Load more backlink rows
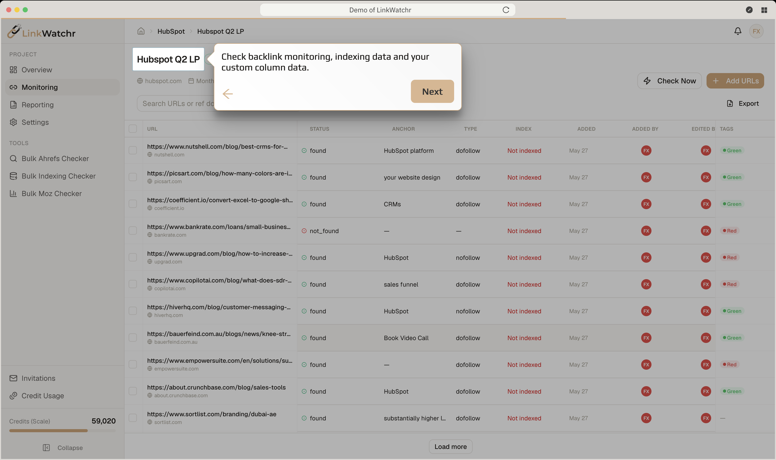 pos(450,447)
